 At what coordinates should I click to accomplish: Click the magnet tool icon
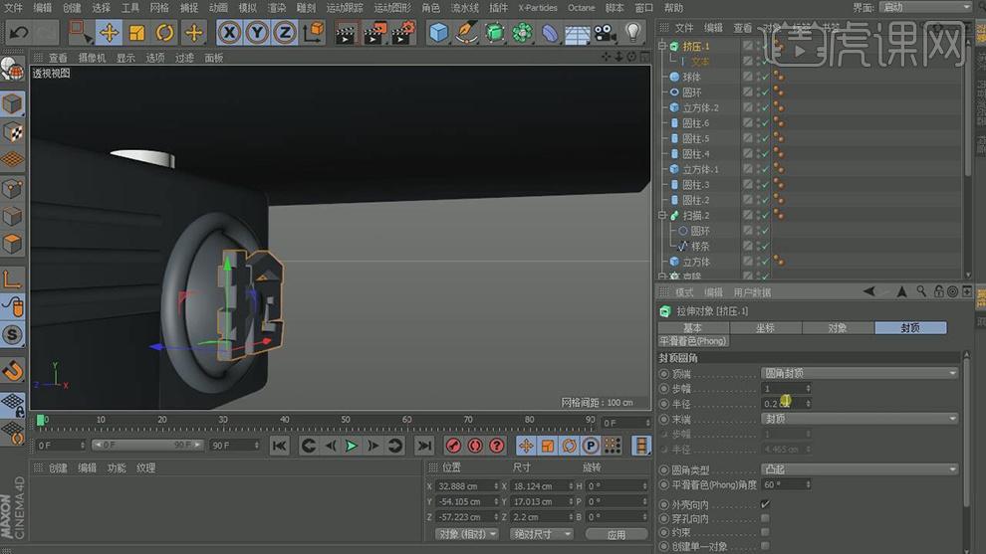[x=12, y=370]
